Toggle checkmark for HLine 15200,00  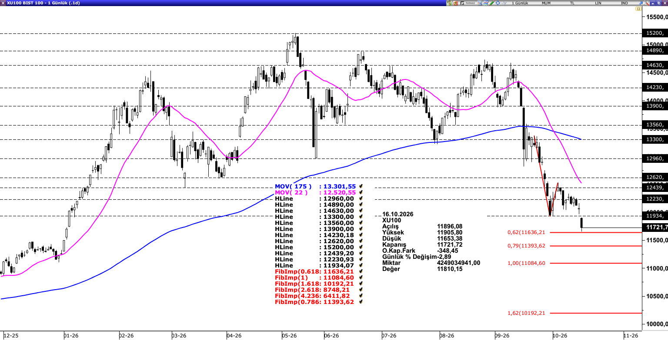pos(361,247)
